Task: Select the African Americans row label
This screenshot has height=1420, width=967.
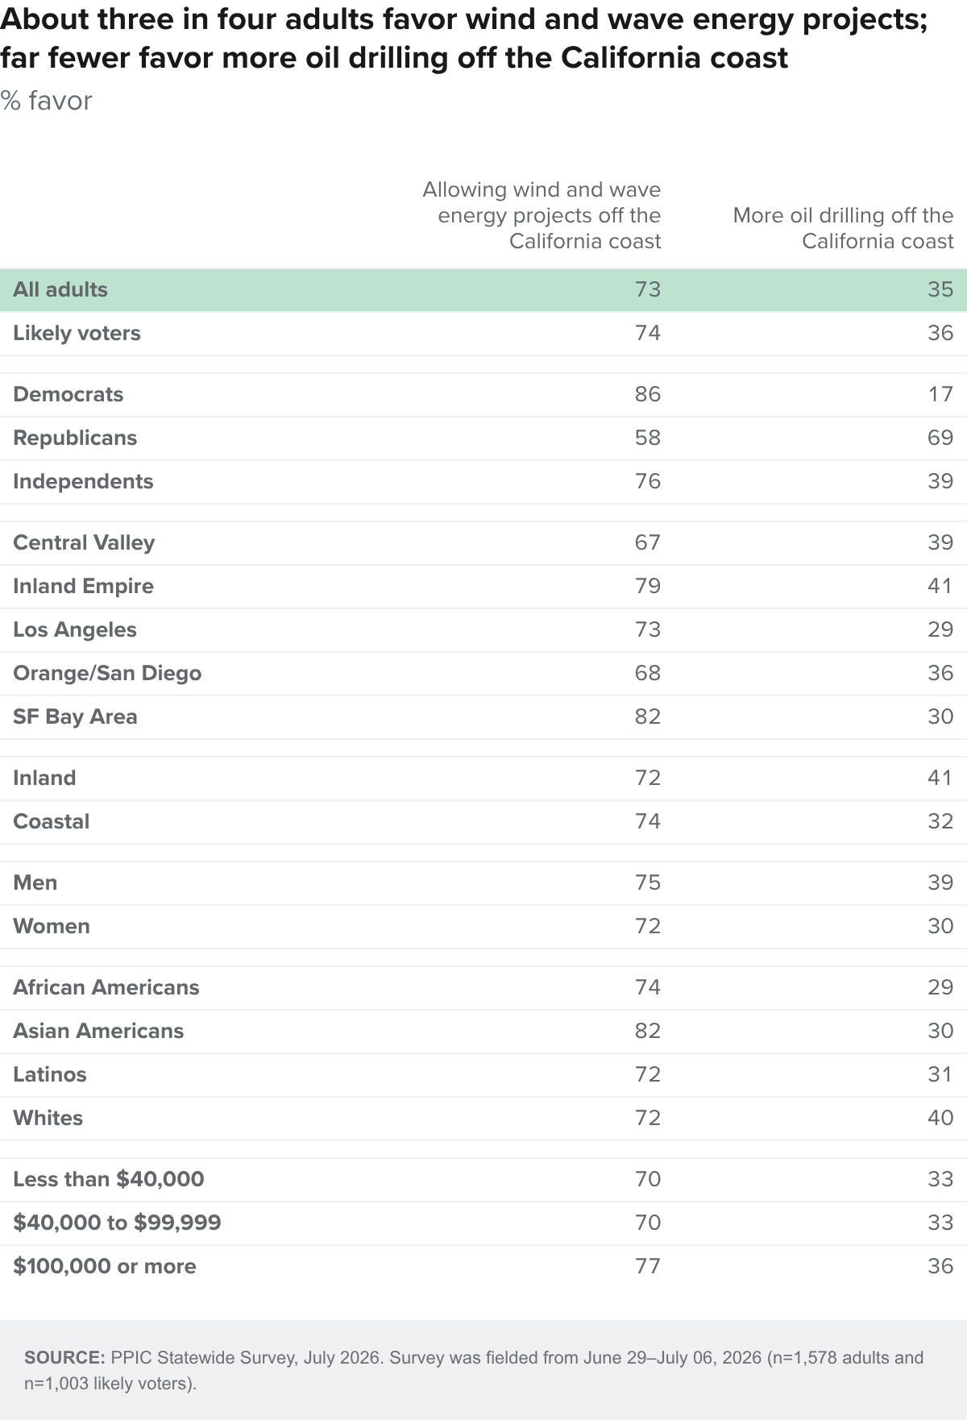Action: point(106,987)
